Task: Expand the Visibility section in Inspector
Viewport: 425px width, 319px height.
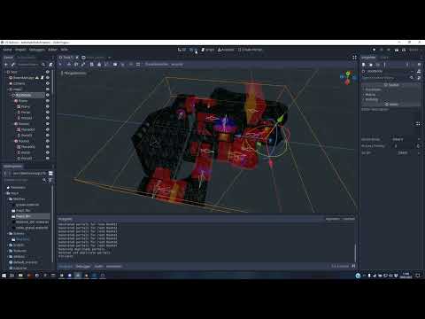Action: [371, 99]
